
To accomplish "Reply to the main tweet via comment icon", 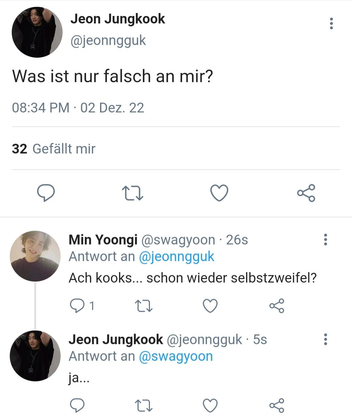I will 46,193.
